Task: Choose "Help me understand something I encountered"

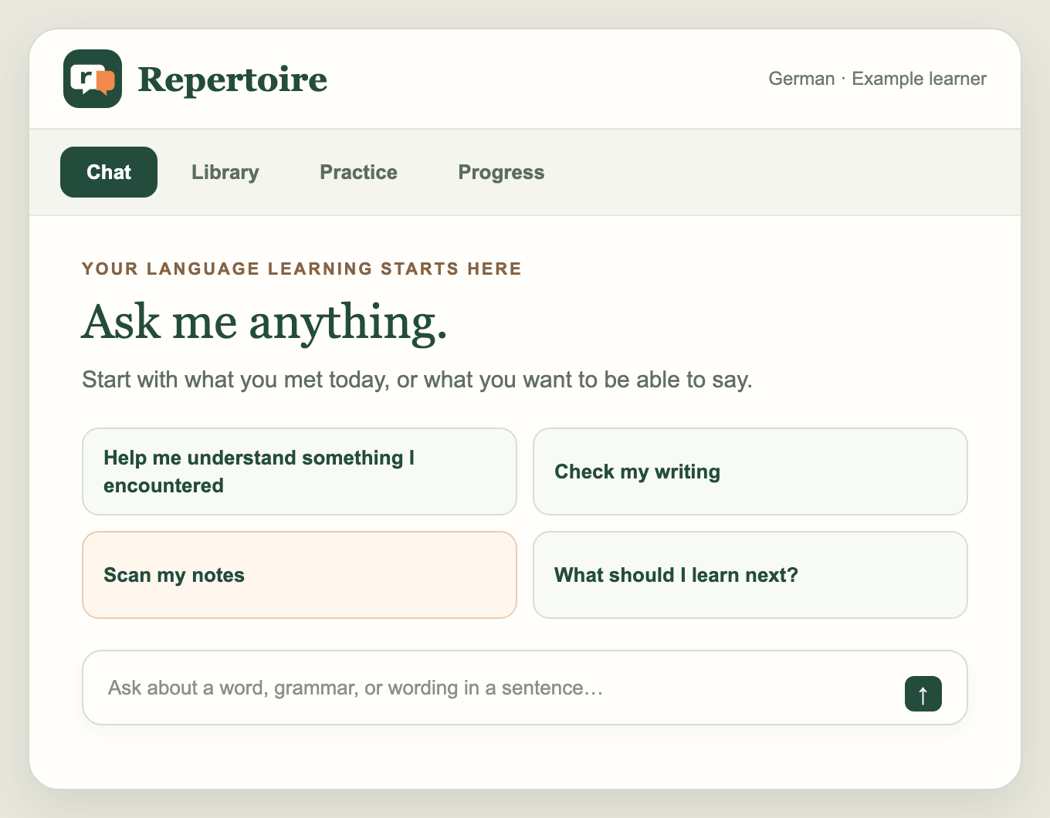Action: [x=300, y=472]
